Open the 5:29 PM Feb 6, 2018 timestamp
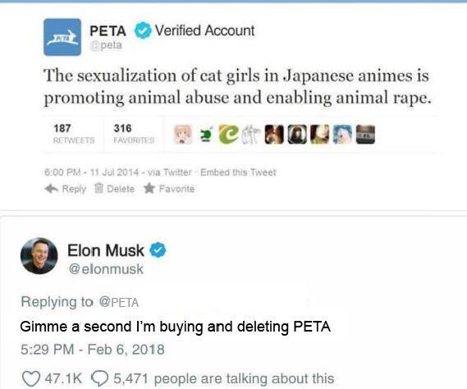 click(92, 350)
